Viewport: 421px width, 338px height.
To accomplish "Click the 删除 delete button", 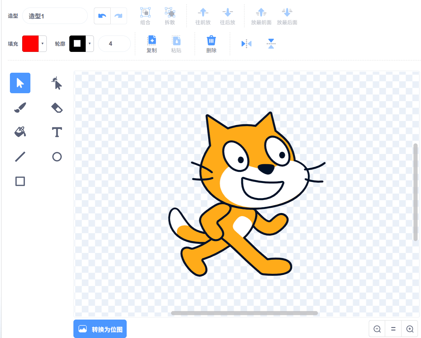I will tap(211, 44).
